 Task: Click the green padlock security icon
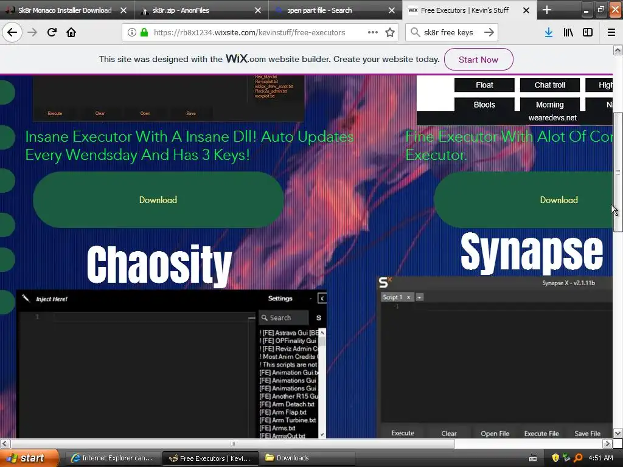tap(144, 32)
